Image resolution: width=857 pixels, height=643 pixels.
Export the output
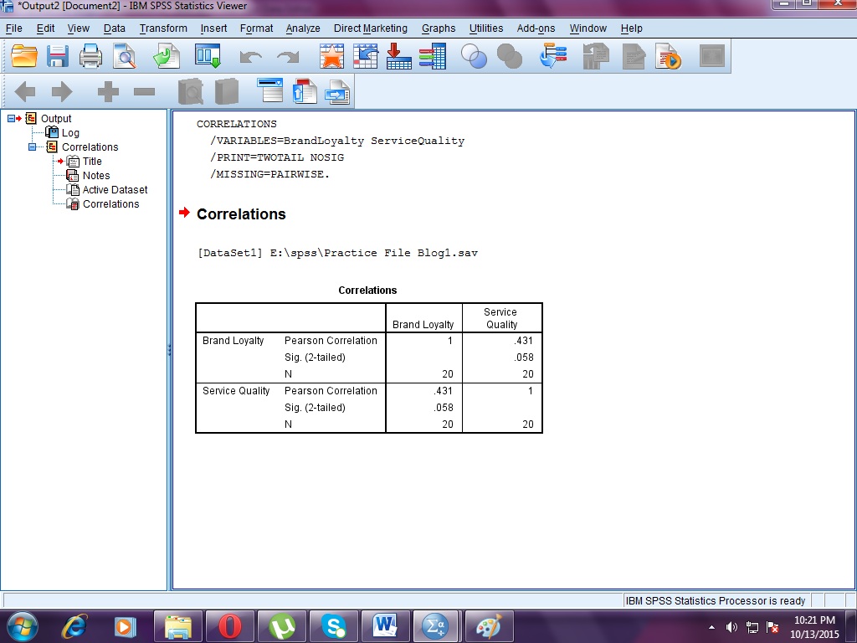pyautogui.click(x=165, y=57)
